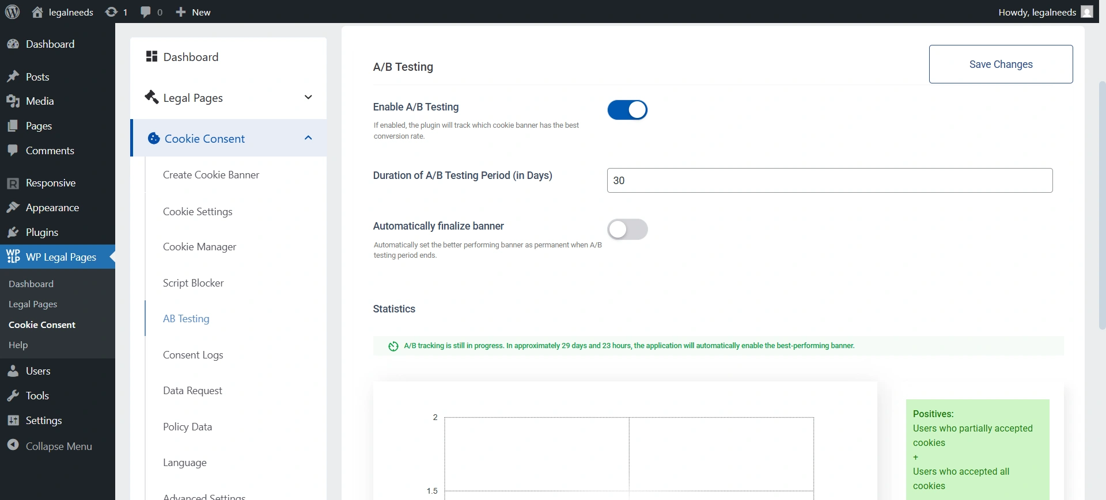Click the plugin Dashboard grid icon
Image resolution: width=1106 pixels, height=500 pixels.
coord(151,56)
